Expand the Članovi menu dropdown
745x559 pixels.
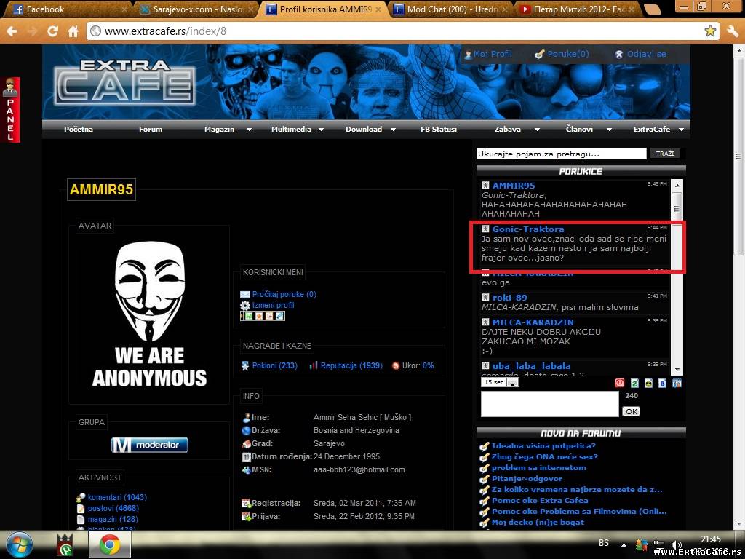(609, 130)
